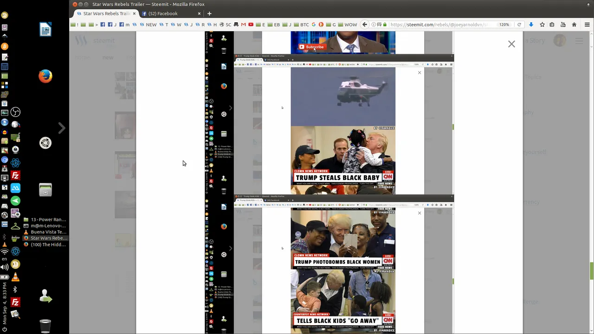This screenshot has width=594, height=334.
Task: Open the volume sound indicator
Action: tap(5, 267)
